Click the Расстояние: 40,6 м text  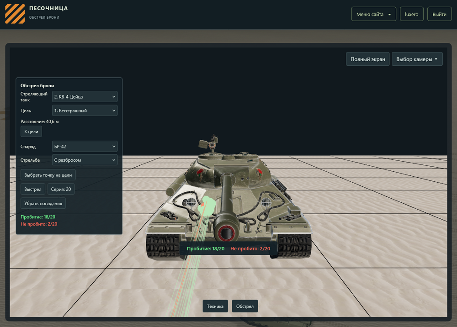point(40,121)
